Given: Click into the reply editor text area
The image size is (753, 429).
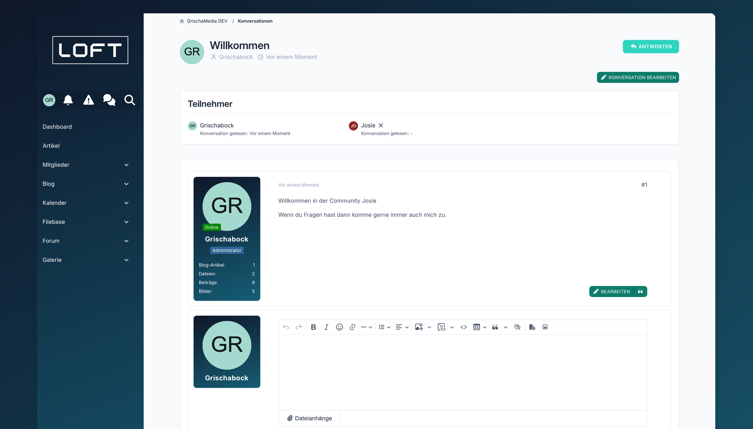Looking at the screenshot, I should click(462, 372).
